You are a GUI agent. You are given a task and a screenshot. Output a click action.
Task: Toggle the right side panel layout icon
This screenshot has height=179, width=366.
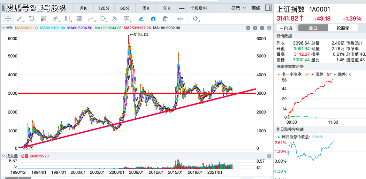(x=269, y=8)
